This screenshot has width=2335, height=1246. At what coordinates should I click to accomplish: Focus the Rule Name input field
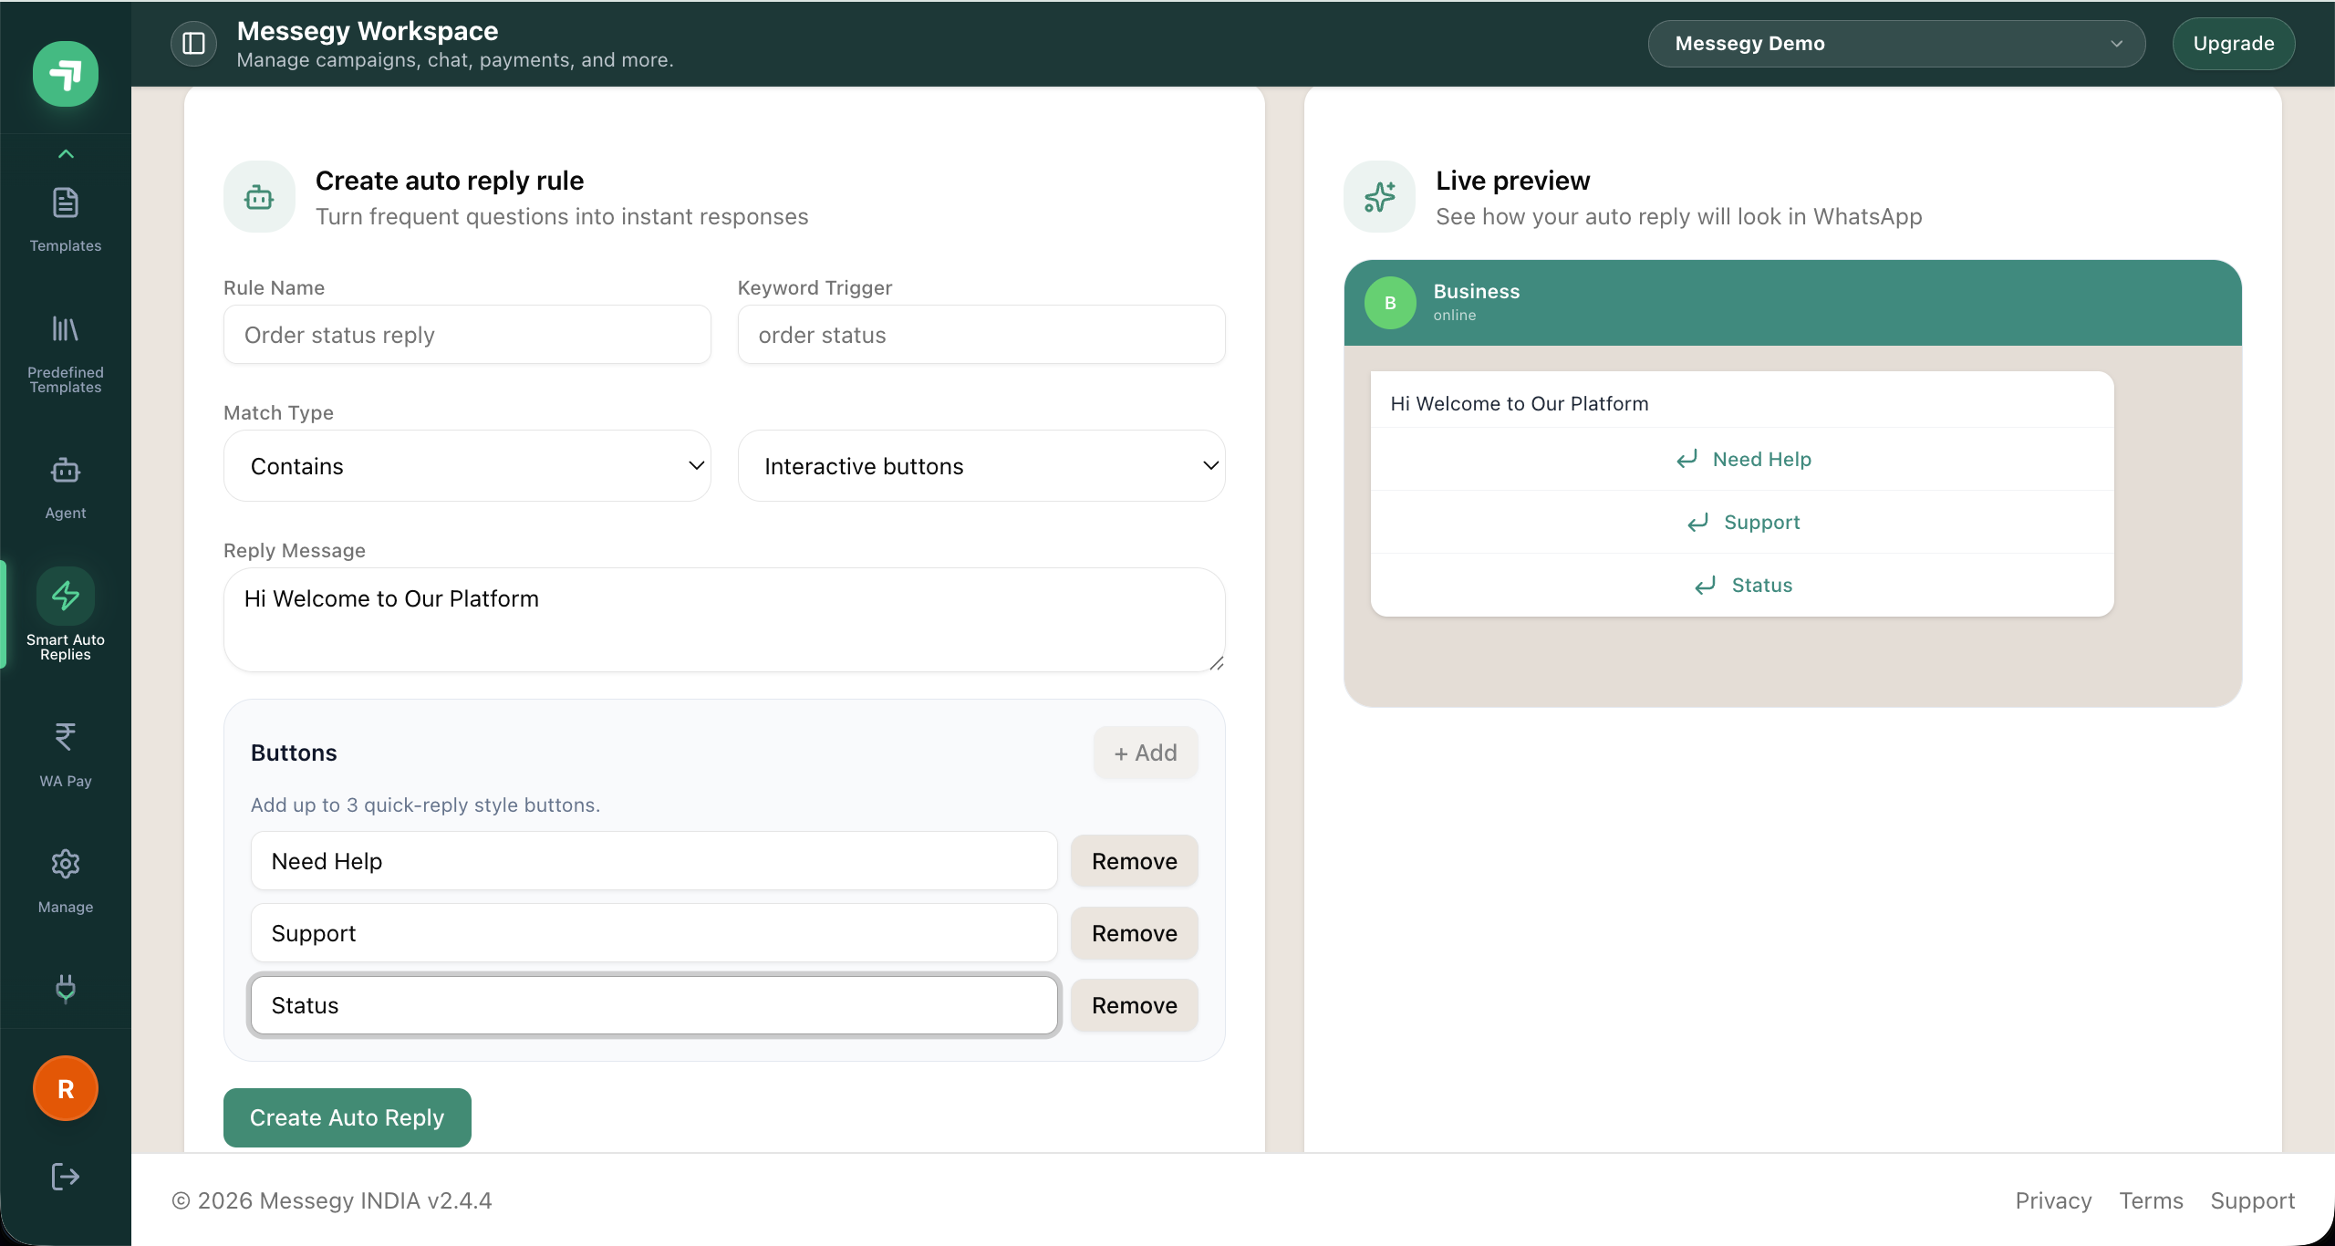tap(467, 335)
